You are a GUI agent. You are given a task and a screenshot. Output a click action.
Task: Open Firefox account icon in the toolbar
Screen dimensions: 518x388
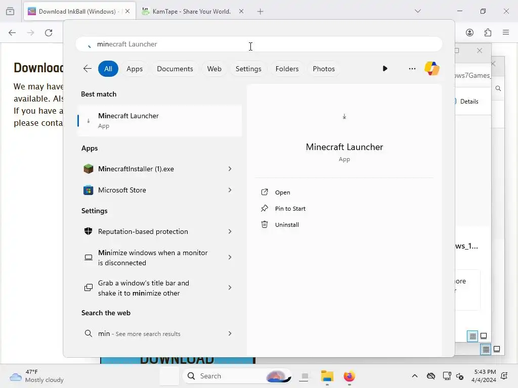(469, 32)
